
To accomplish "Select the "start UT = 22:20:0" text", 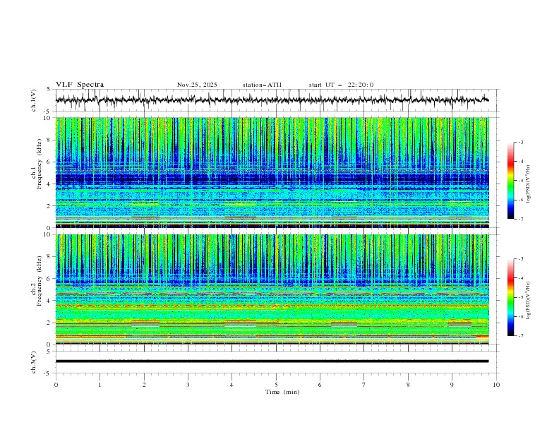I will click(341, 85).
